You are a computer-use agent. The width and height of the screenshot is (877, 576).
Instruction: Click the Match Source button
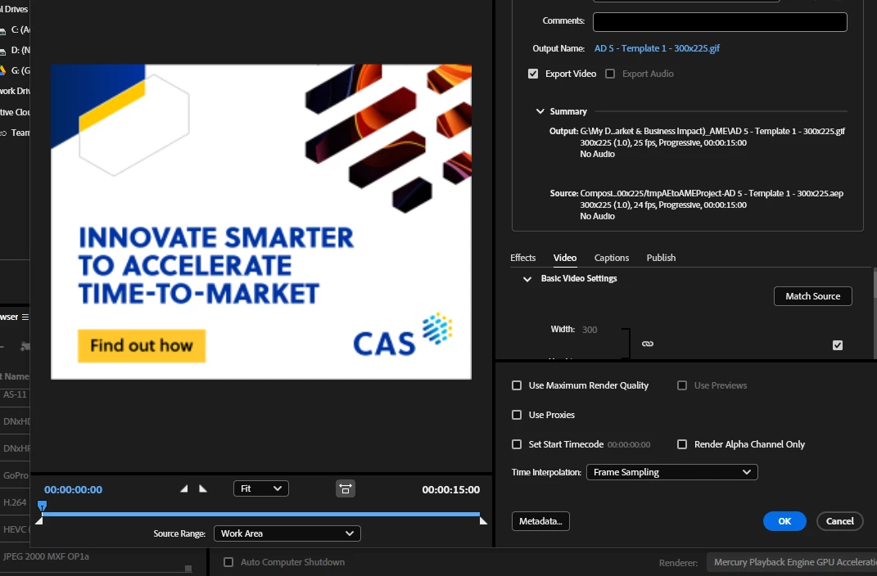[x=812, y=296]
